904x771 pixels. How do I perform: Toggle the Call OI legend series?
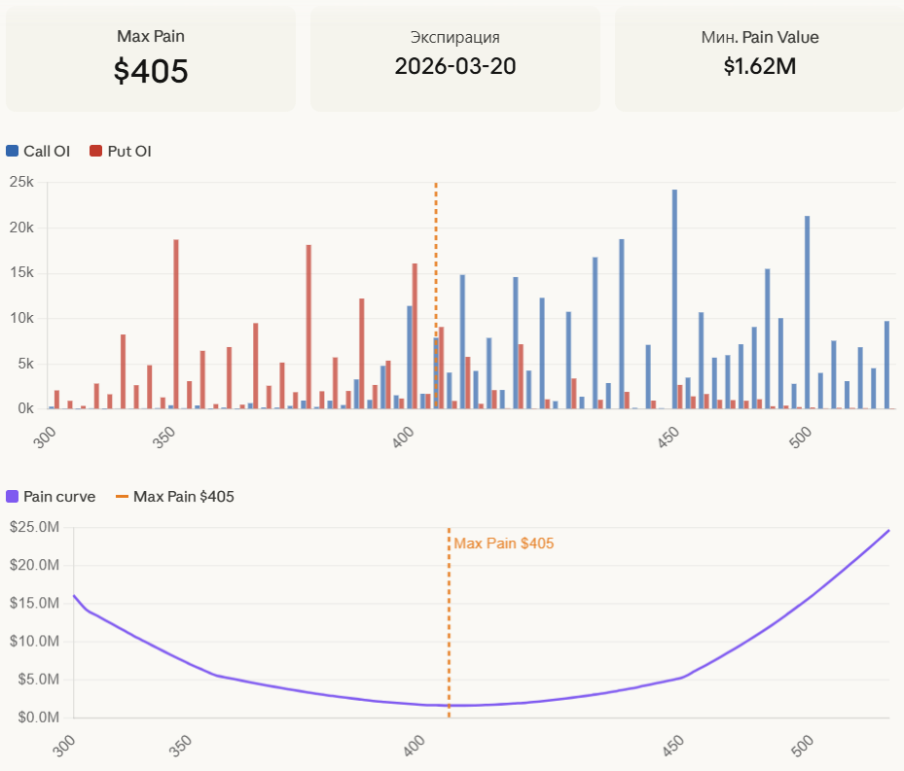46,151
